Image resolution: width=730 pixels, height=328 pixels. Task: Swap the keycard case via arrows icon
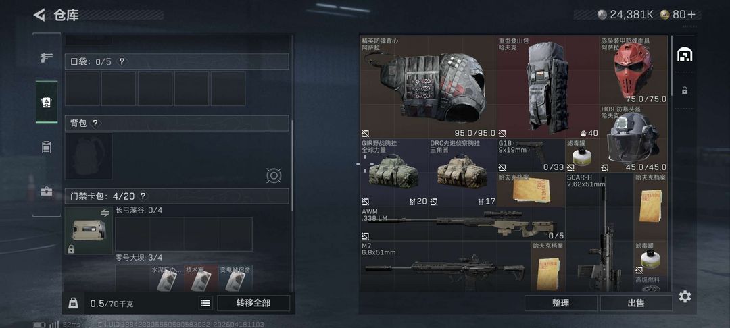coord(105,213)
